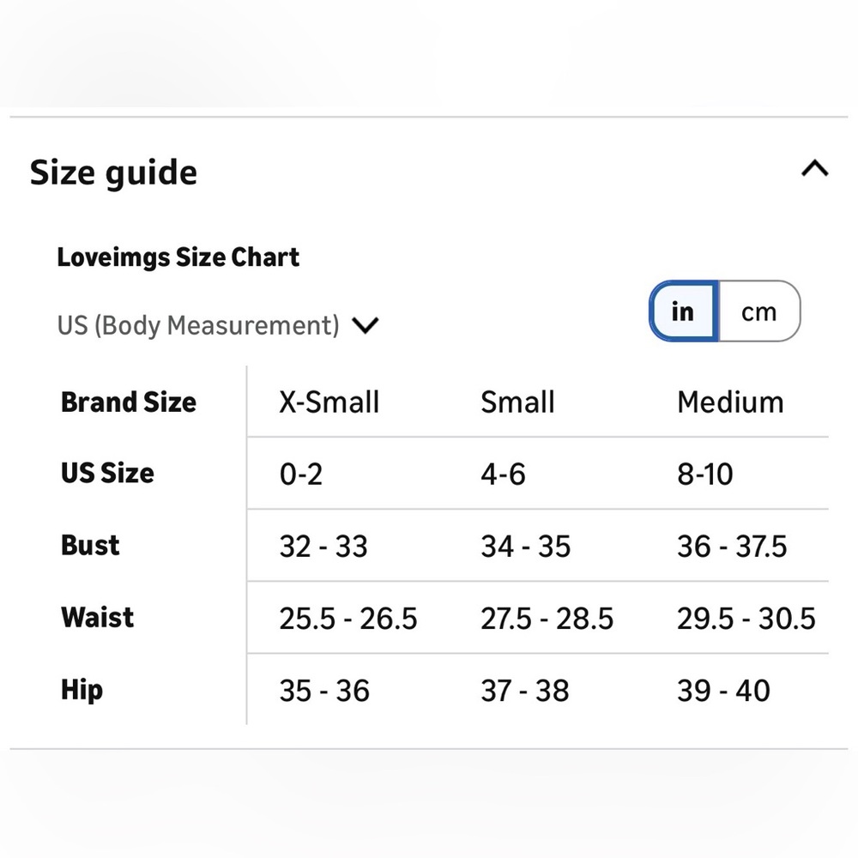Click the 0-2 US size cell
858x858 pixels.
click(301, 474)
